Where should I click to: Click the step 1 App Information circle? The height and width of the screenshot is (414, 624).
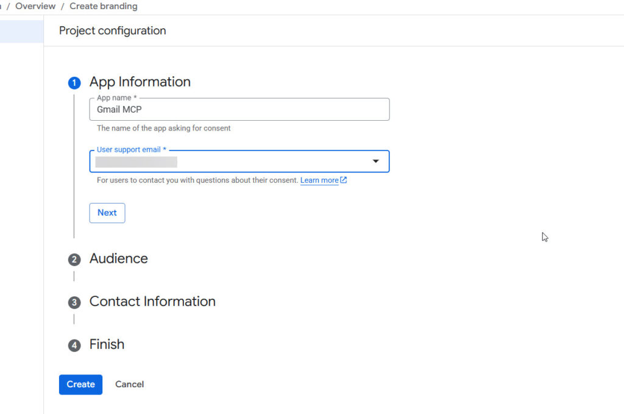[x=74, y=82]
